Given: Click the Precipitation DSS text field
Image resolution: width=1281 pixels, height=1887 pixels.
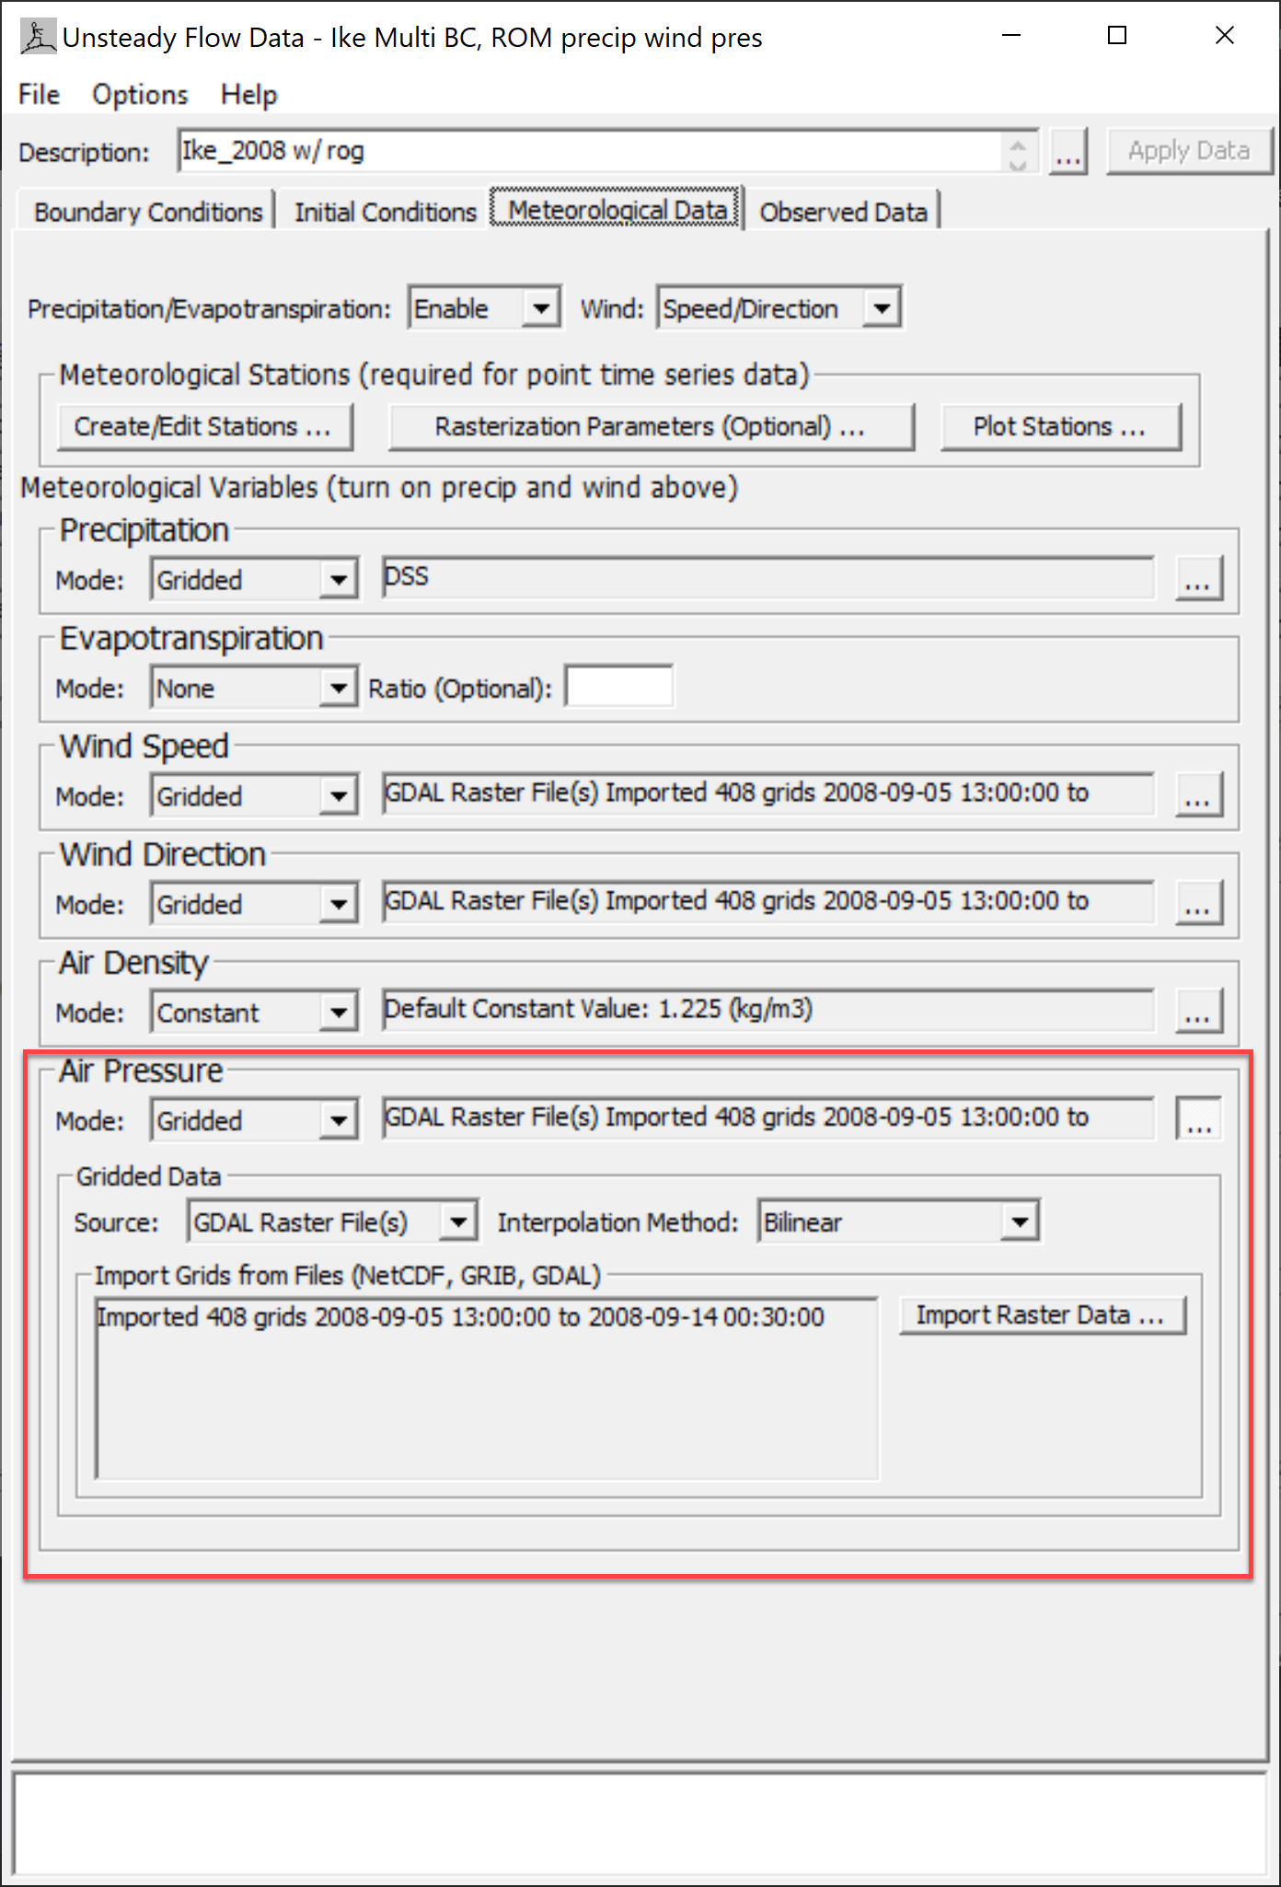Looking at the screenshot, I should click(768, 577).
